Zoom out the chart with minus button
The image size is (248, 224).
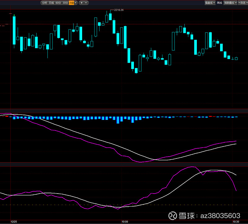coord(86,3)
